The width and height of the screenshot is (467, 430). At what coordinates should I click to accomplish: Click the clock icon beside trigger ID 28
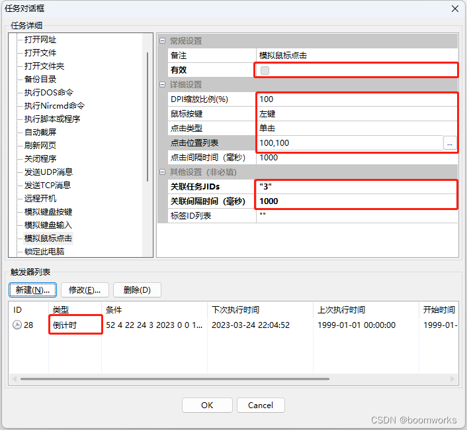(17, 325)
